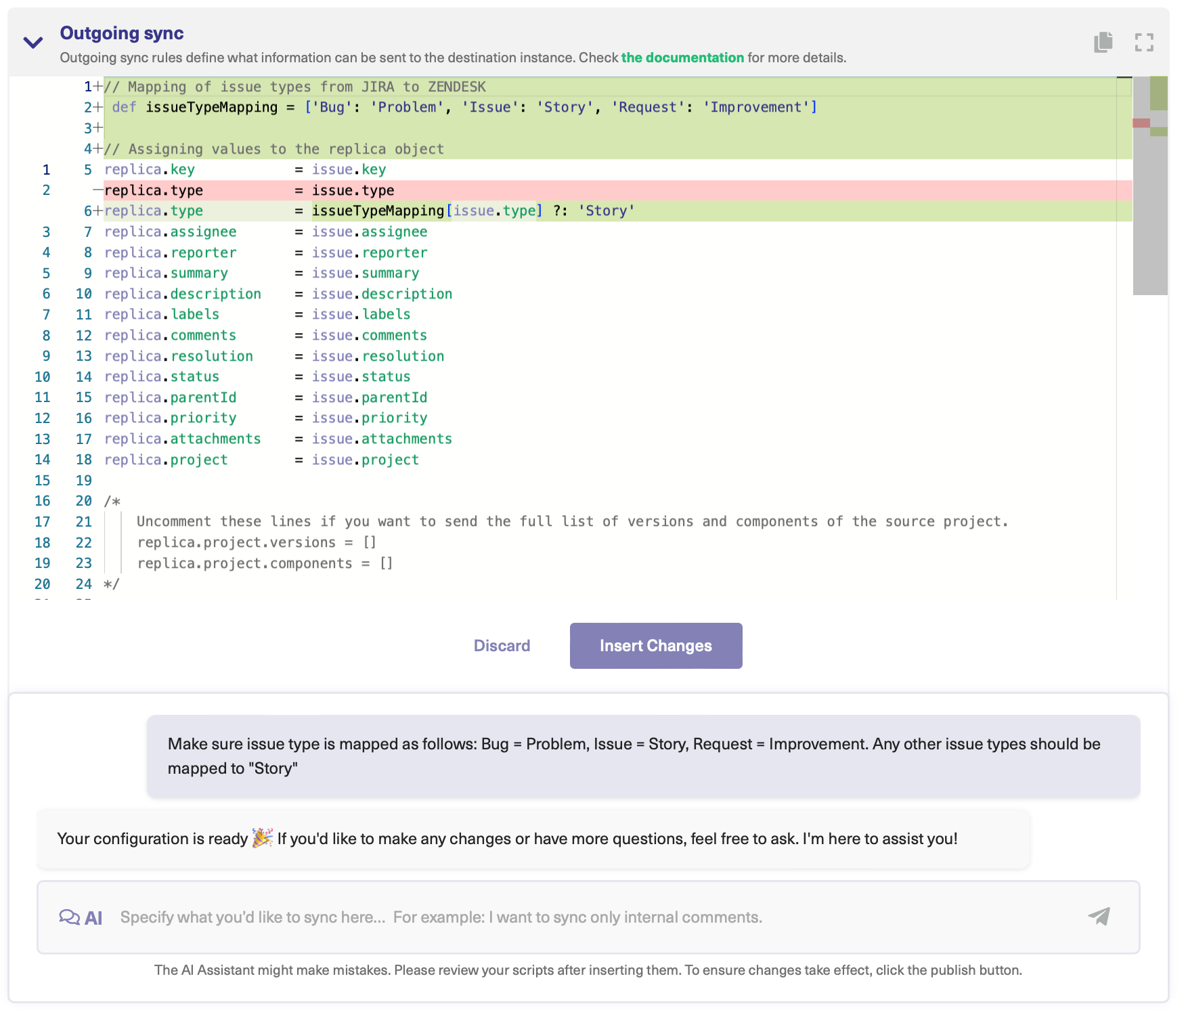The width and height of the screenshot is (1186, 1010).
Task: Click the Insert Changes button
Action: [x=655, y=645]
